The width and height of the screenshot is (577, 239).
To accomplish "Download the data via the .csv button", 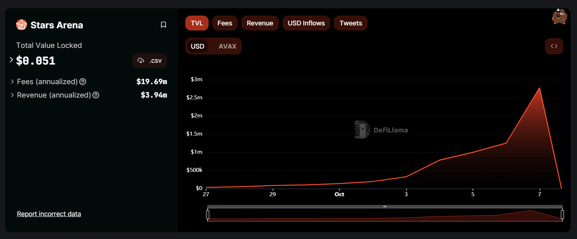I will pos(150,61).
